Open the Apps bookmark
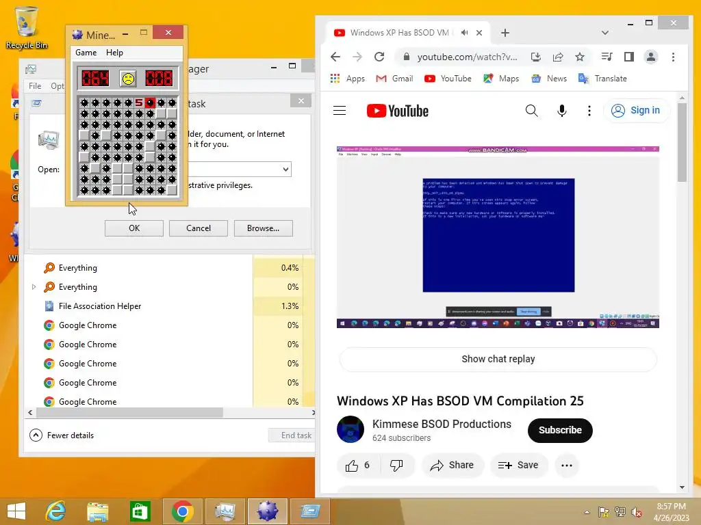The width and height of the screenshot is (701, 525). (347, 79)
